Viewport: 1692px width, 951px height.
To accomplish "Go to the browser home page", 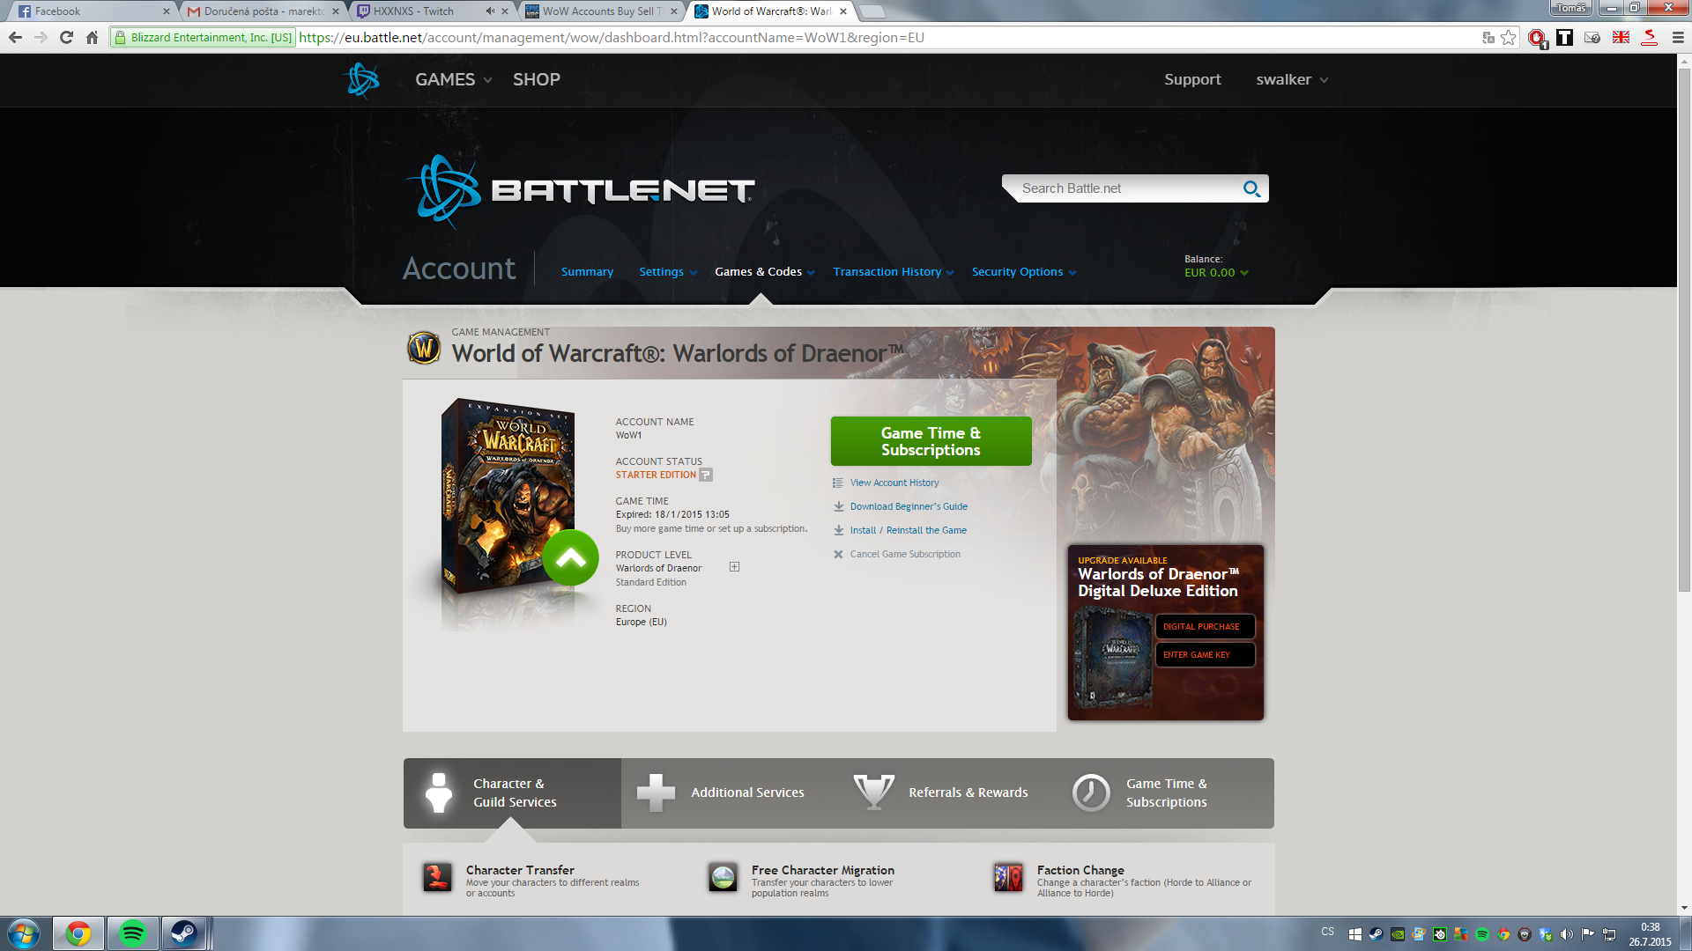I will tap(92, 37).
